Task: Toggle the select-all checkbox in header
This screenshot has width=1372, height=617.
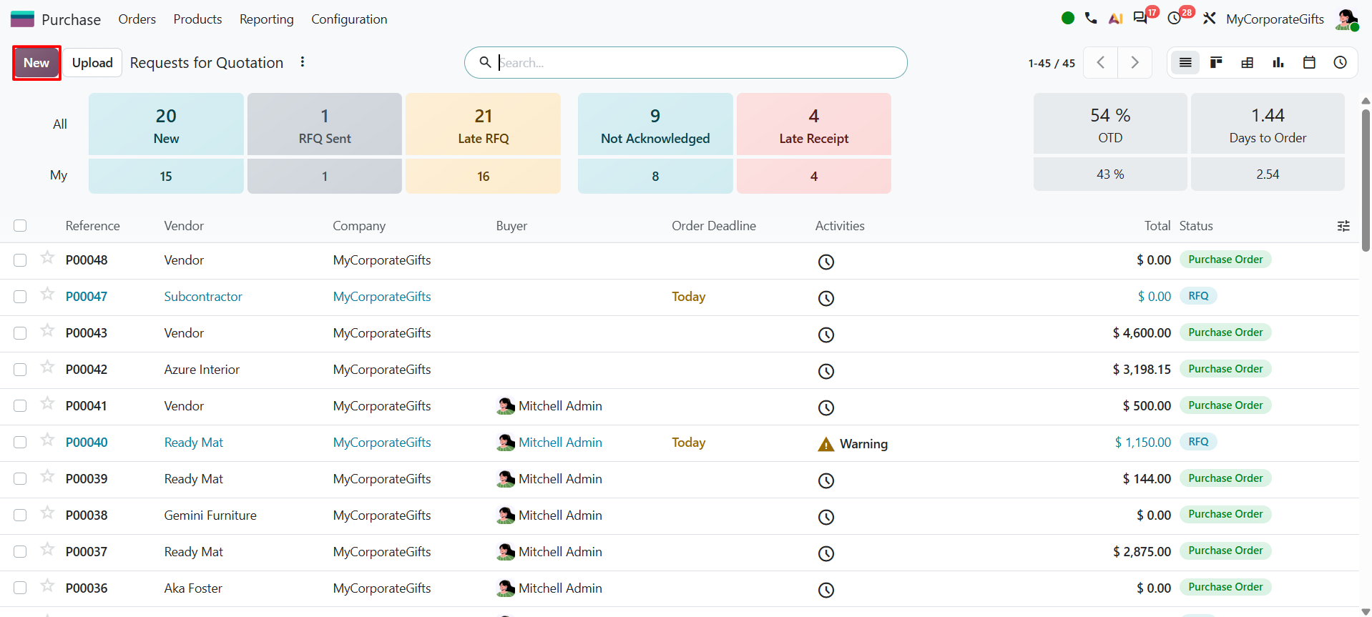Action: pyautogui.click(x=20, y=226)
